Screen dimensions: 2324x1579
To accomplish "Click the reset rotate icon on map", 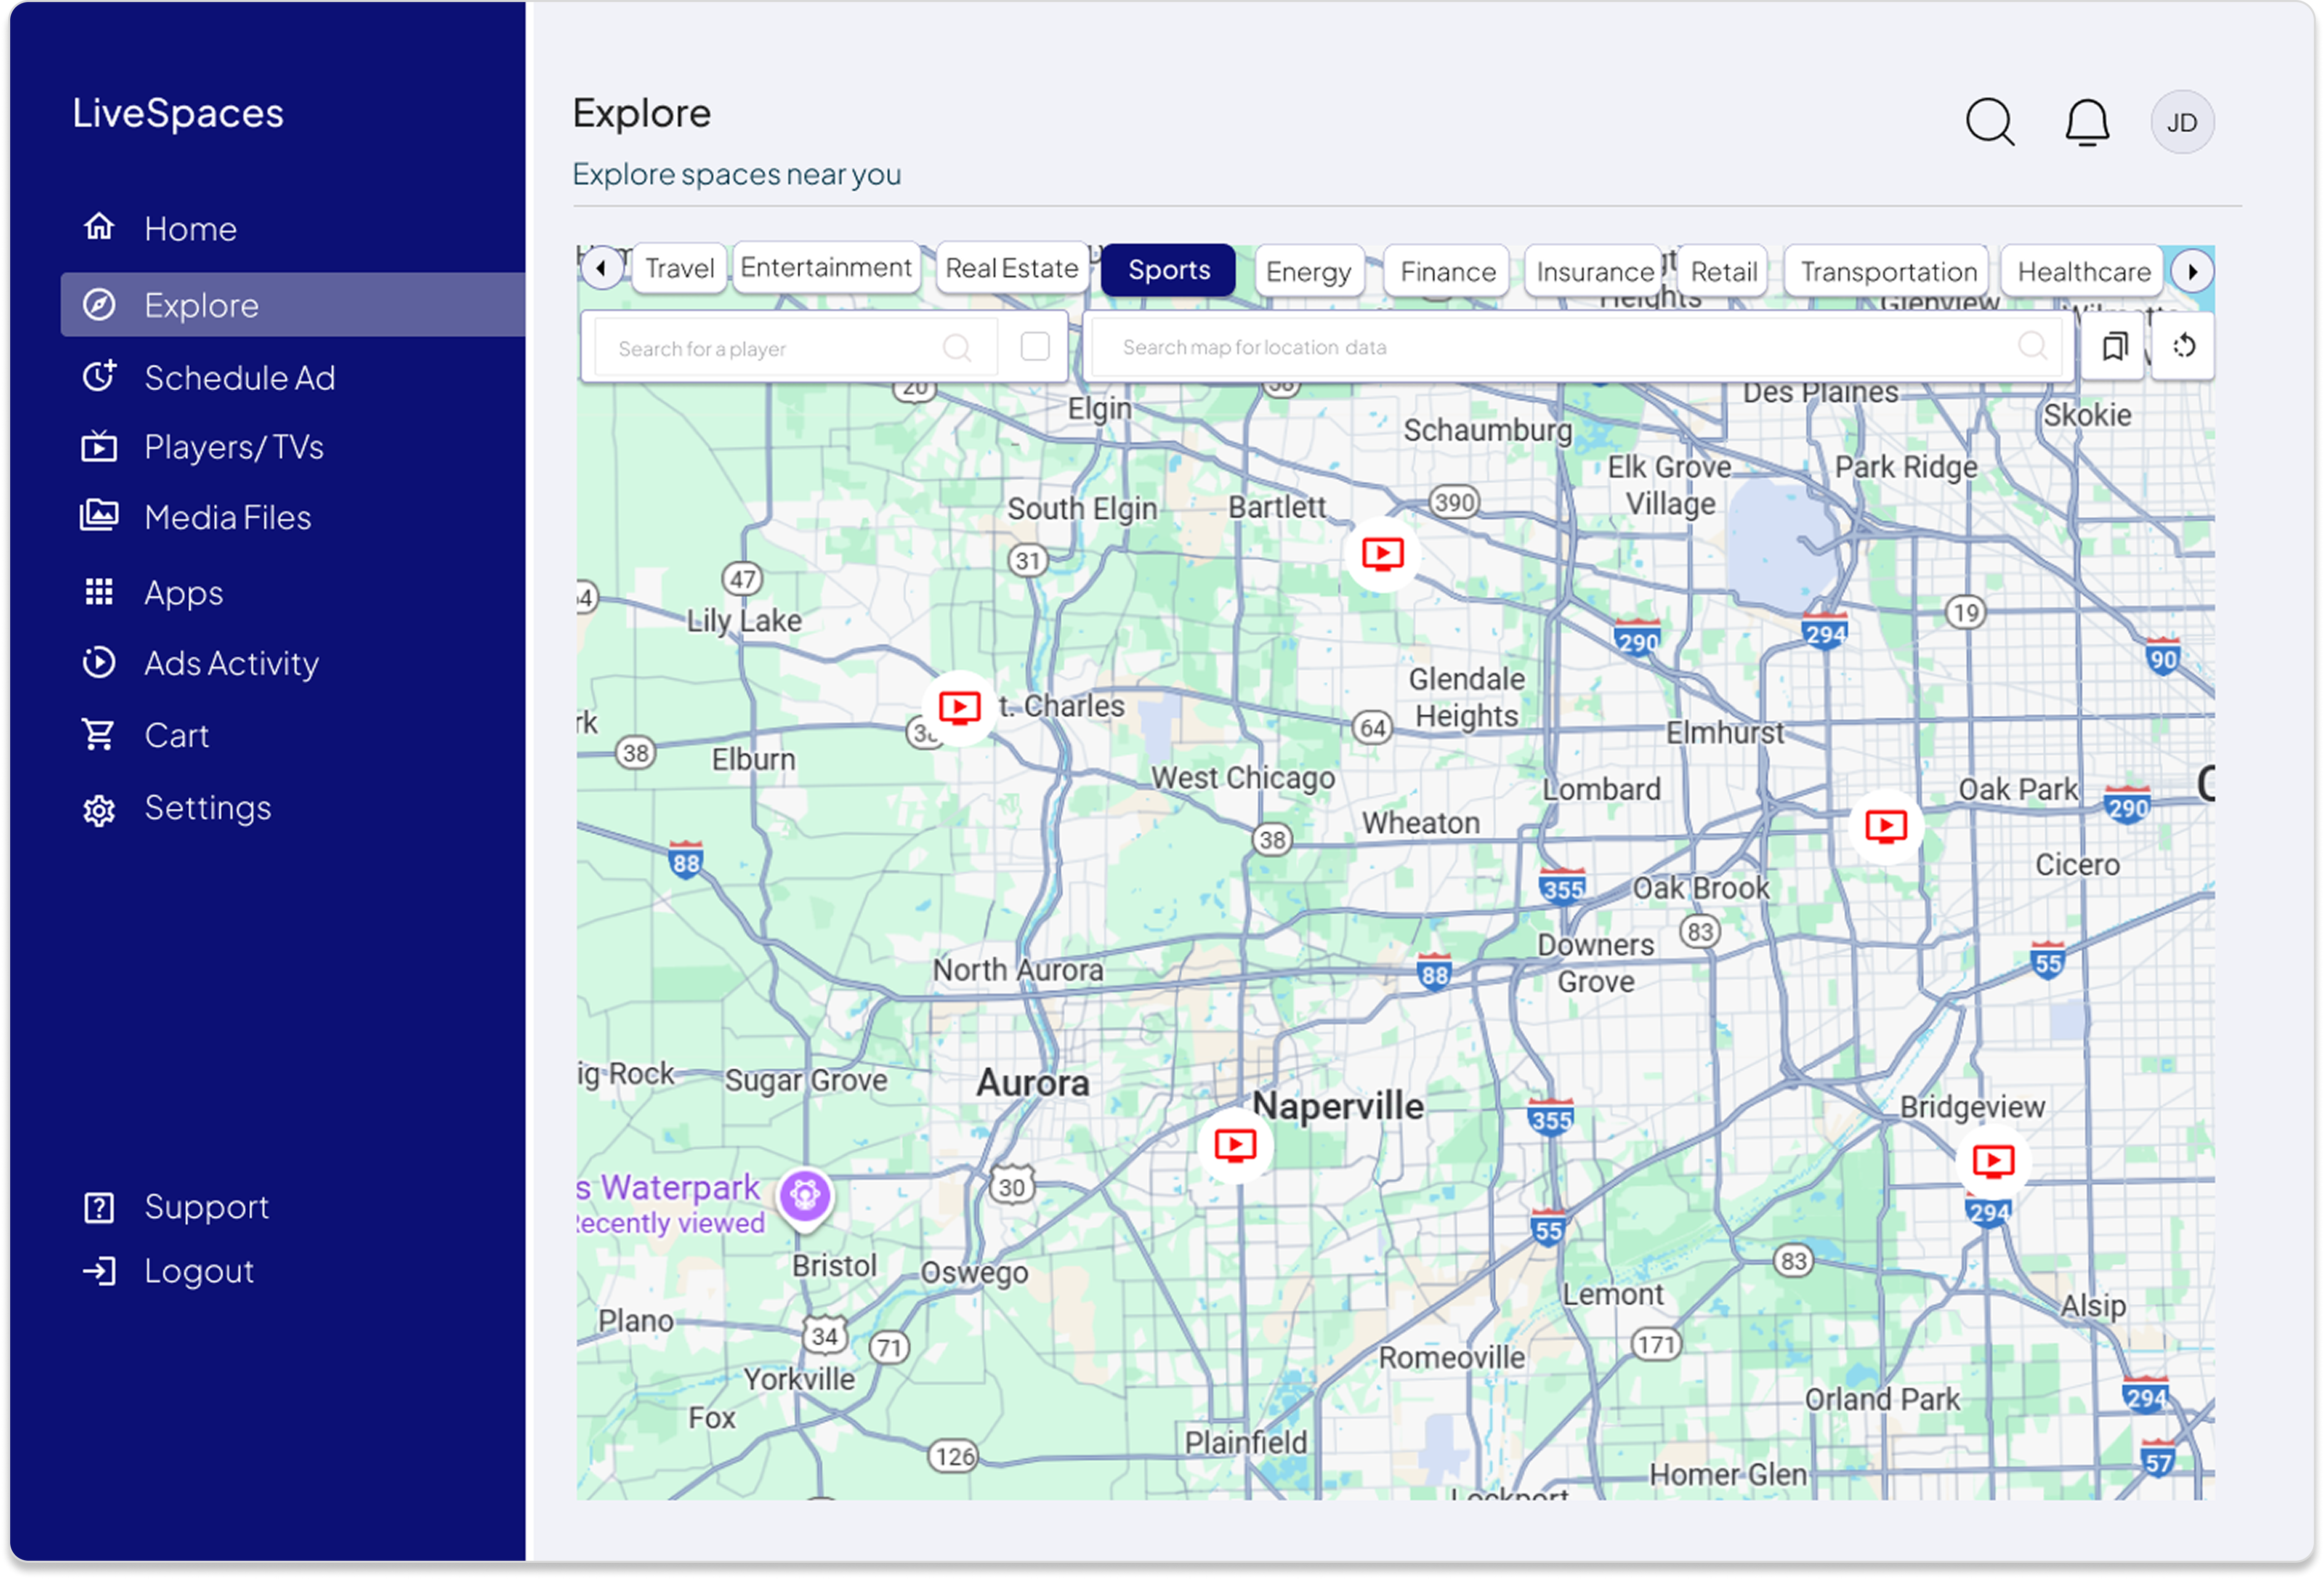I will [x=2183, y=346].
